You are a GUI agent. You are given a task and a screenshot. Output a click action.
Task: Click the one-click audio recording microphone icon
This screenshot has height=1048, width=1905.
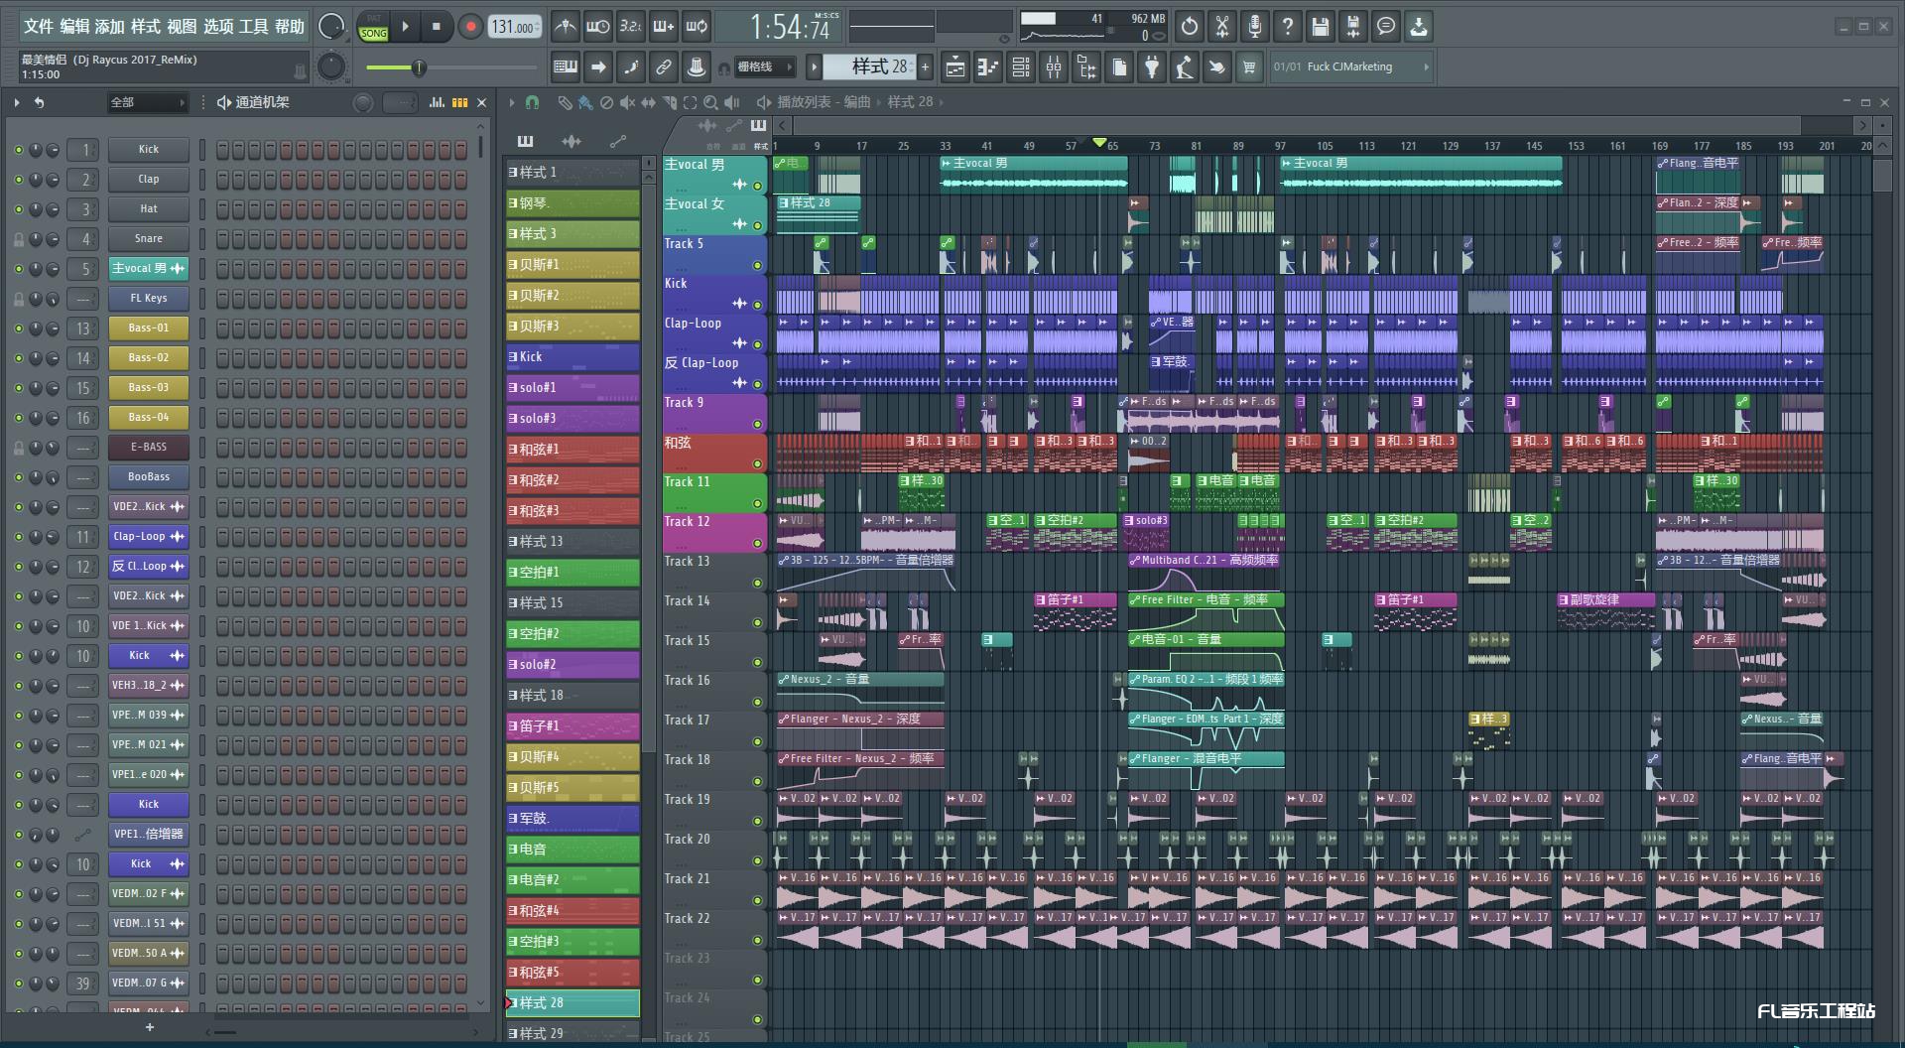pos(1255,27)
